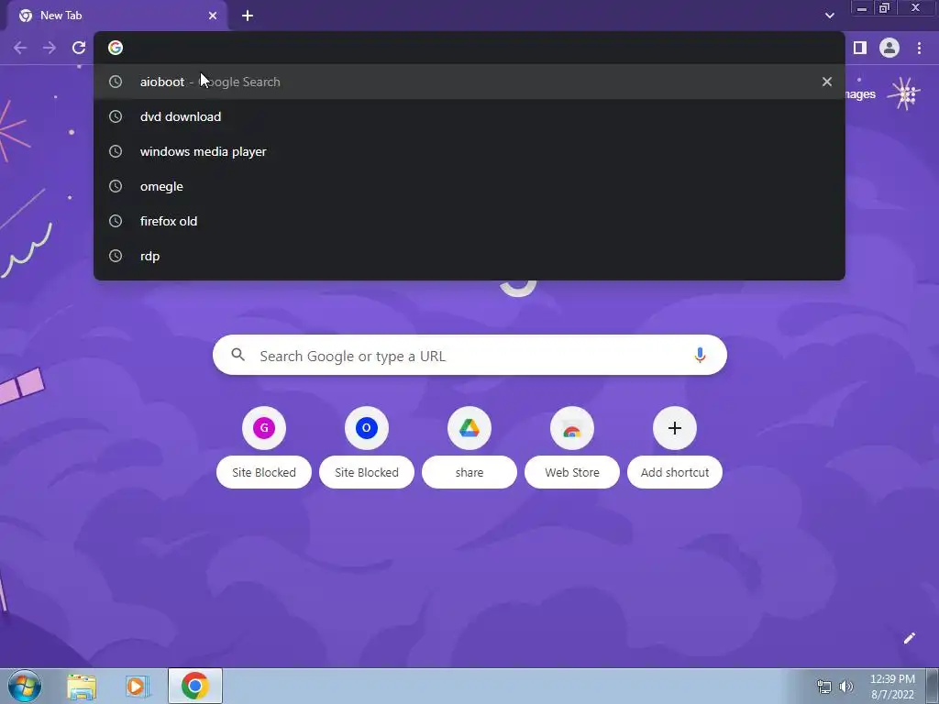Image resolution: width=939 pixels, height=704 pixels.
Task: Start voice search with the microphone icon
Action: (700, 356)
